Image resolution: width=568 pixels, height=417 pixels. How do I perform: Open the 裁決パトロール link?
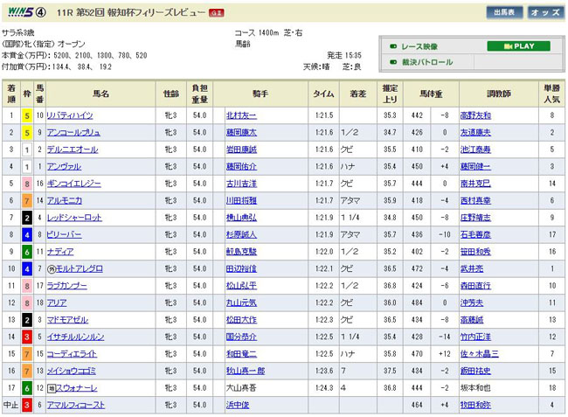(x=426, y=62)
